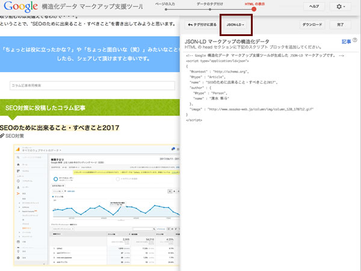The image size is (361, 271).
Task: Click the blue share message banner
Action: coord(90,52)
